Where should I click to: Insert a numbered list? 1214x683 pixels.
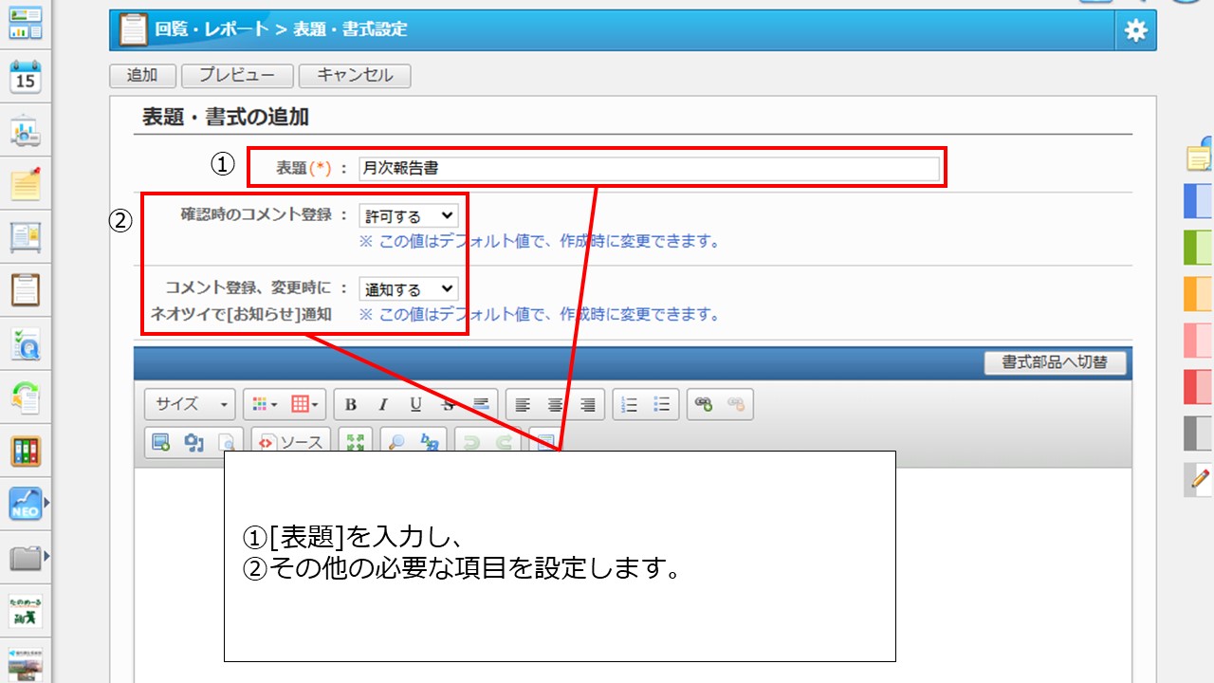(629, 405)
